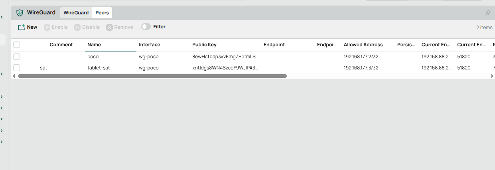Image resolution: width=495 pixels, height=170 pixels.
Task: Switch to the WireGuard tab
Action: click(x=76, y=13)
